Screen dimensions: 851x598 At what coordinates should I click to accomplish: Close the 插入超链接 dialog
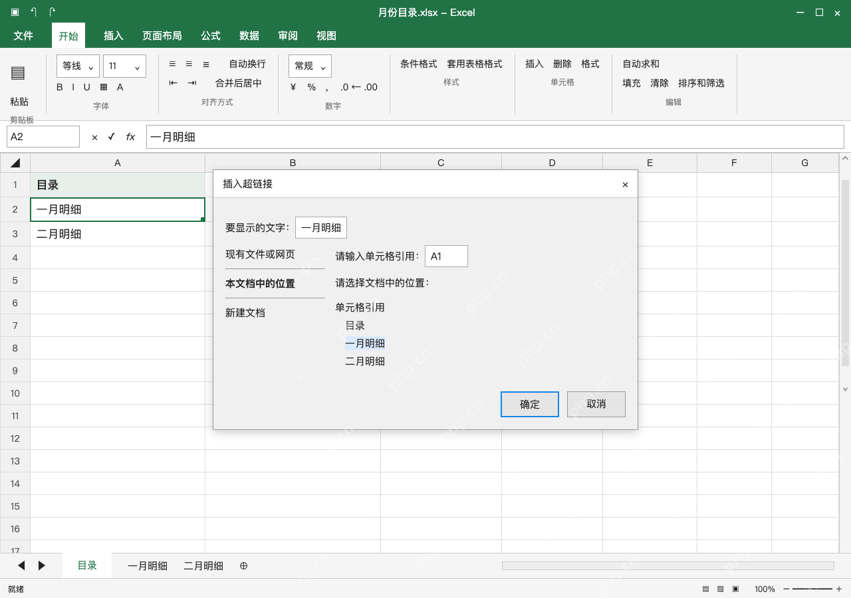tap(625, 185)
